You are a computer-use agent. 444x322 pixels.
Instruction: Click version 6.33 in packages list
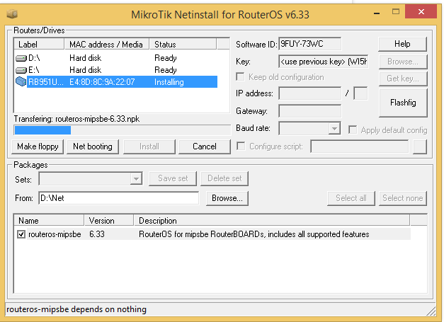click(97, 234)
